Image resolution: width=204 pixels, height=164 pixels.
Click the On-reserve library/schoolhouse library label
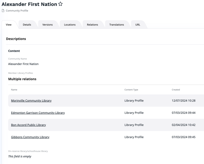28,151
